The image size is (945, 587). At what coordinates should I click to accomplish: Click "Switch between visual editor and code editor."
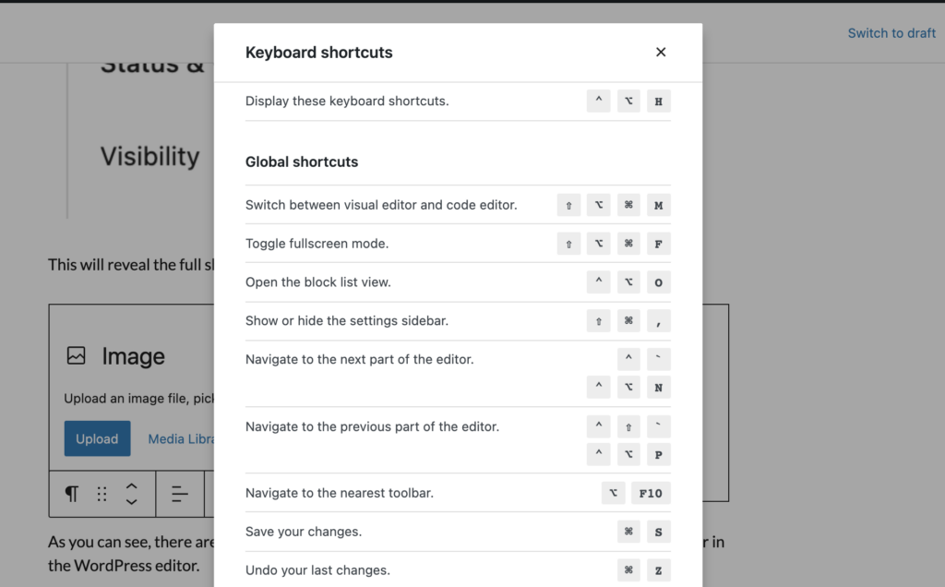(381, 205)
